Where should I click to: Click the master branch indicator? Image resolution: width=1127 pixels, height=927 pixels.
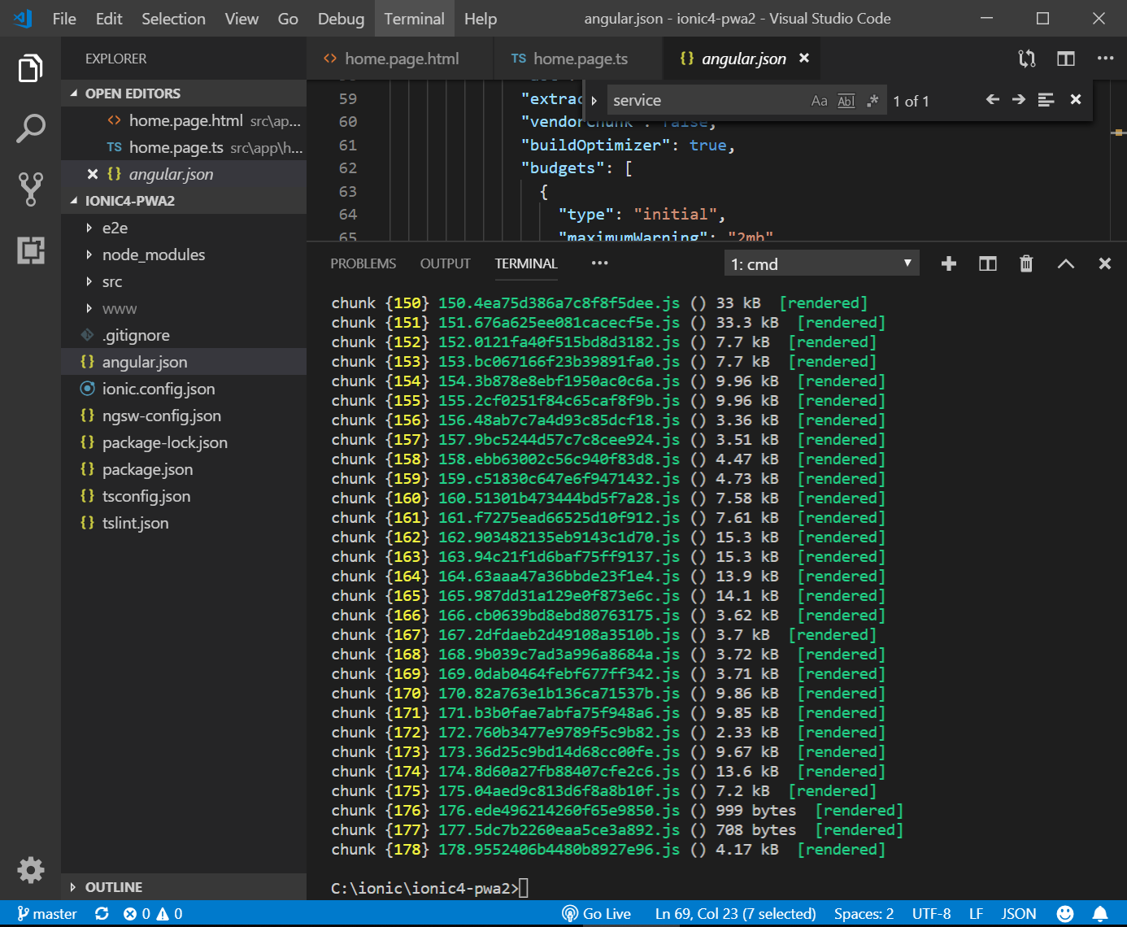pyautogui.click(x=47, y=914)
